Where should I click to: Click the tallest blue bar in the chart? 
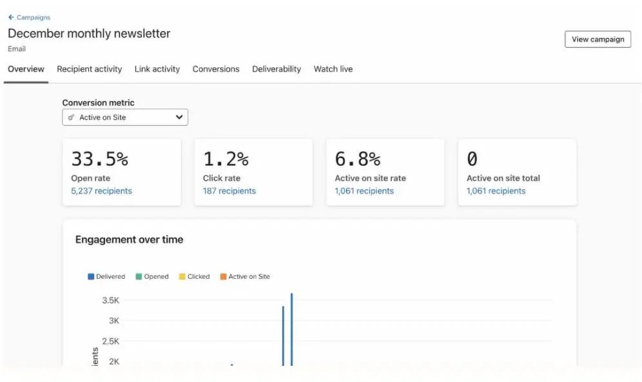pos(293,329)
